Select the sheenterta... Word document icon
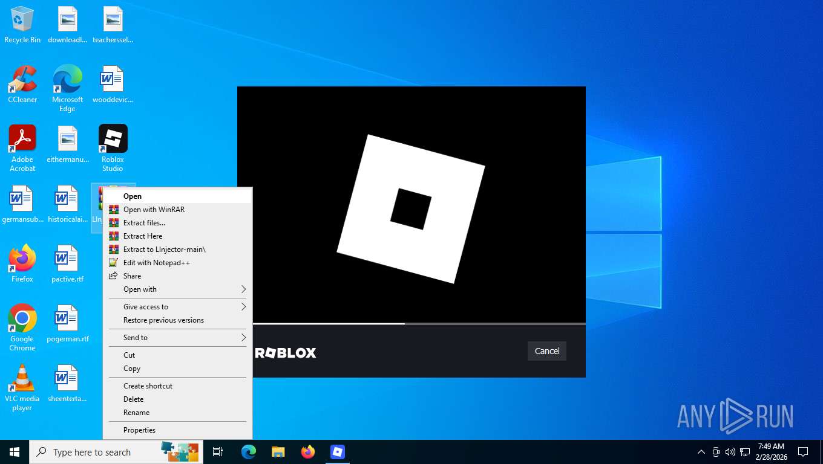The height and width of the screenshot is (464, 823). (x=67, y=384)
